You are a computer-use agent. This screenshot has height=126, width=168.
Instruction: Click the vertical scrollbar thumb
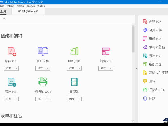pyautogui.click(x=133, y=39)
